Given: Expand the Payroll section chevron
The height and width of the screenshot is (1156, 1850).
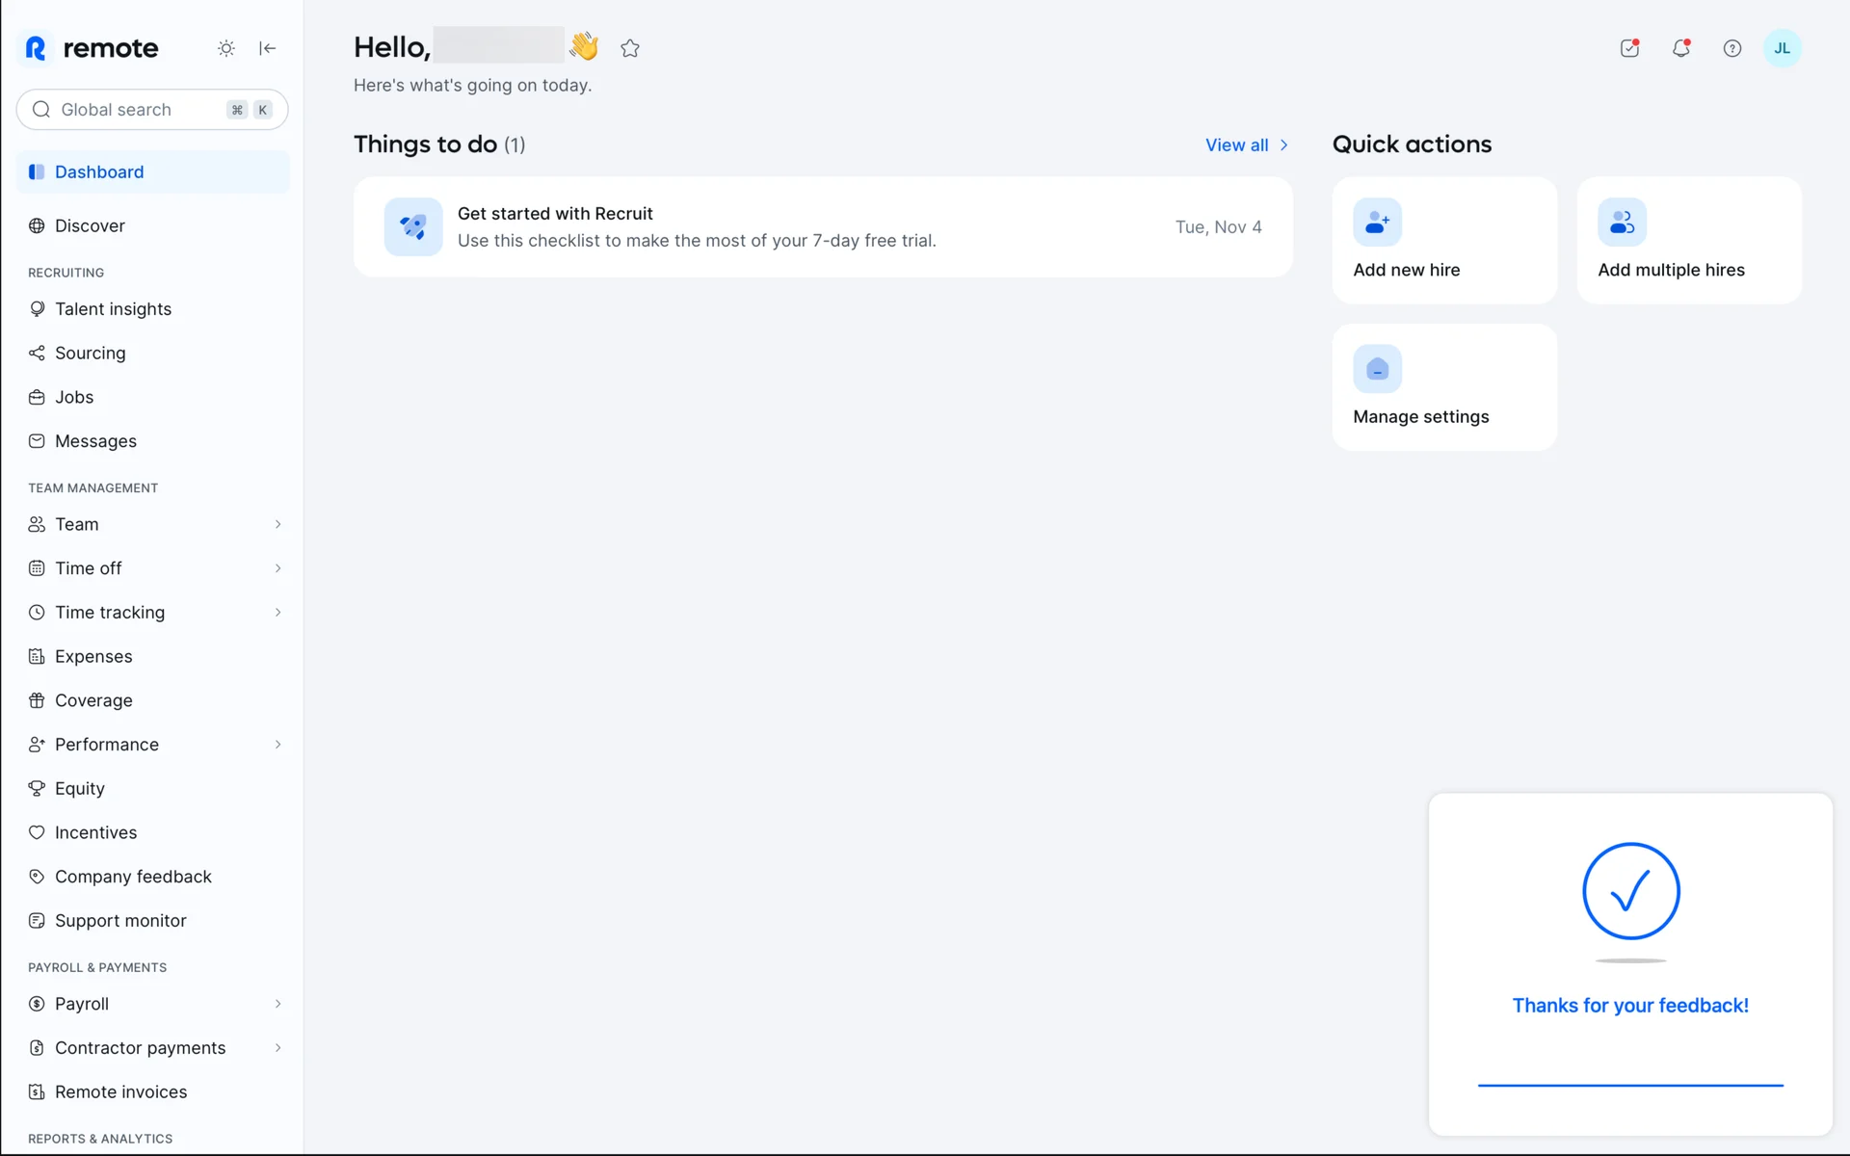Looking at the screenshot, I should pos(277,1004).
